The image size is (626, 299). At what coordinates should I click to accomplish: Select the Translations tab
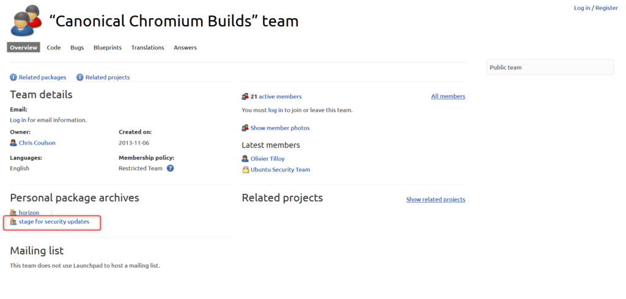click(x=147, y=48)
